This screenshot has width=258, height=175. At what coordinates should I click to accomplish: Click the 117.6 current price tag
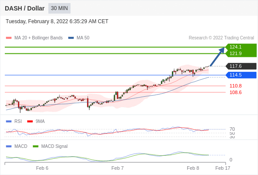241,66
